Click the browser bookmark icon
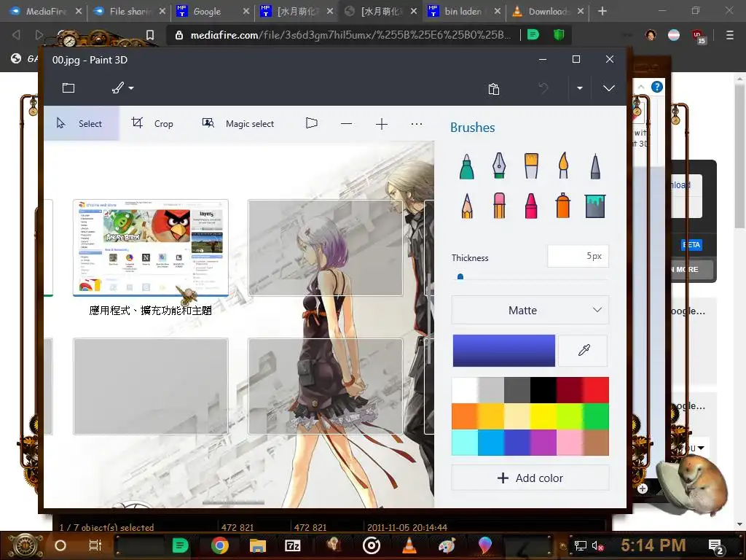The width and height of the screenshot is (746, 560). coord(150,35)
